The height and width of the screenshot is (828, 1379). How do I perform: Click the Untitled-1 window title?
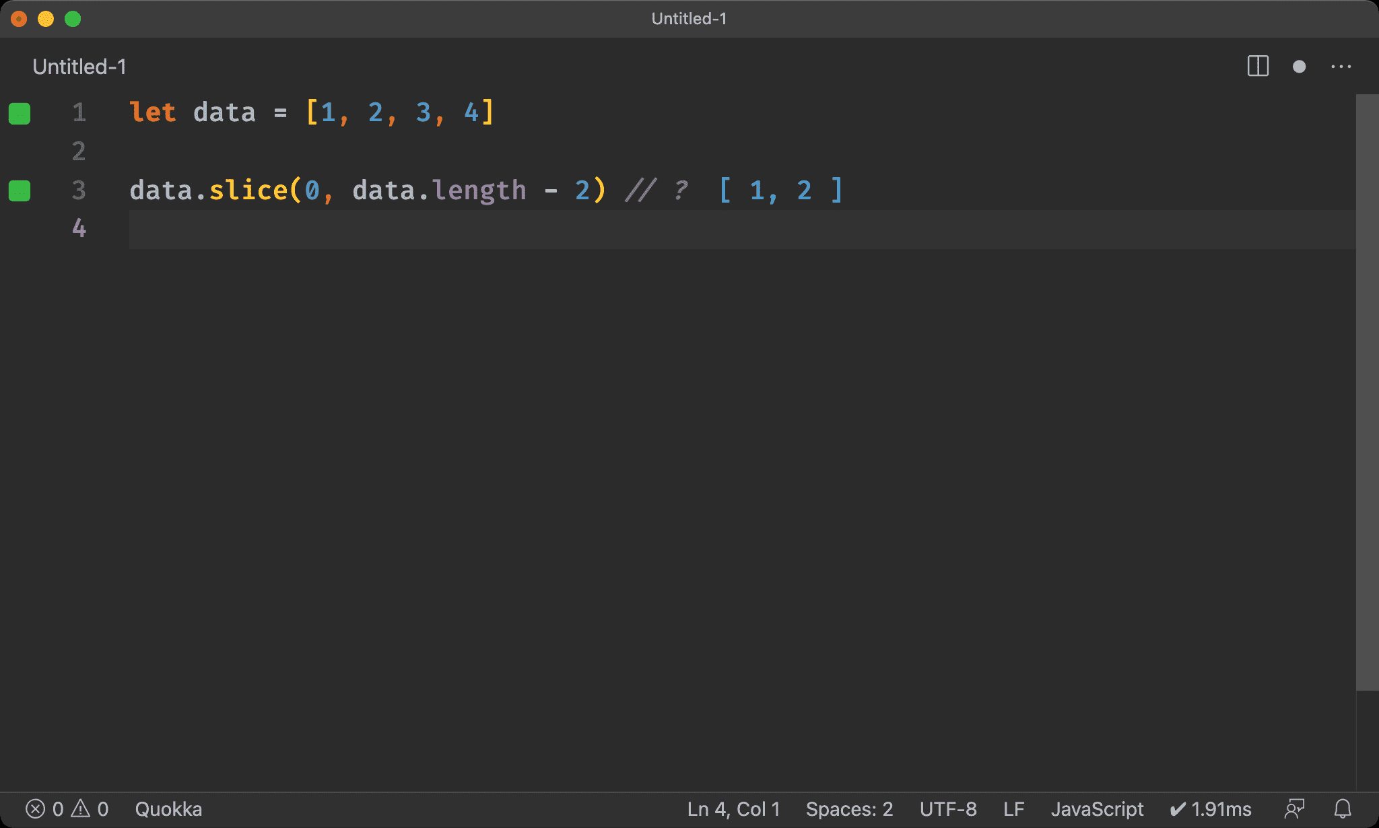pyautogui.click(x=689, y=19)
